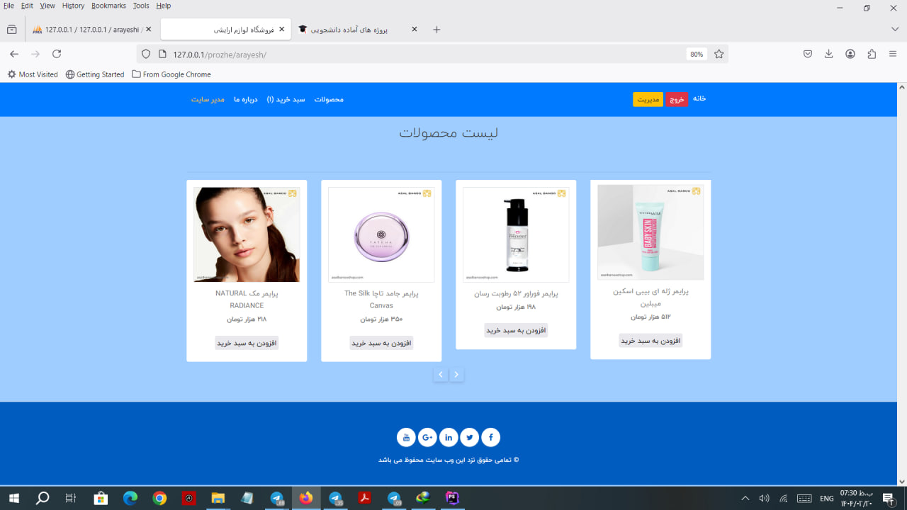This screenshot has height=510, width=907.
Task: Click the red خروج logout button
Action: 677,99
